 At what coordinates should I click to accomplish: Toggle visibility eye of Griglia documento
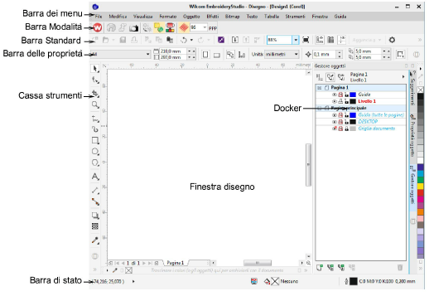point(335,129)
